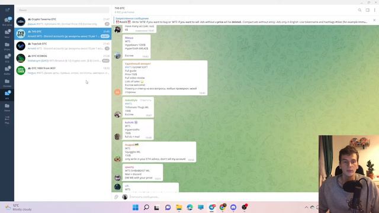Close the pinned message banner
Screen dimensions: 379x213
[374, 20]
